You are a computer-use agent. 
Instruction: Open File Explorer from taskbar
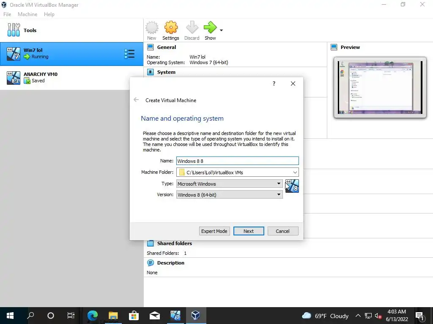click(x=113, y=316)
